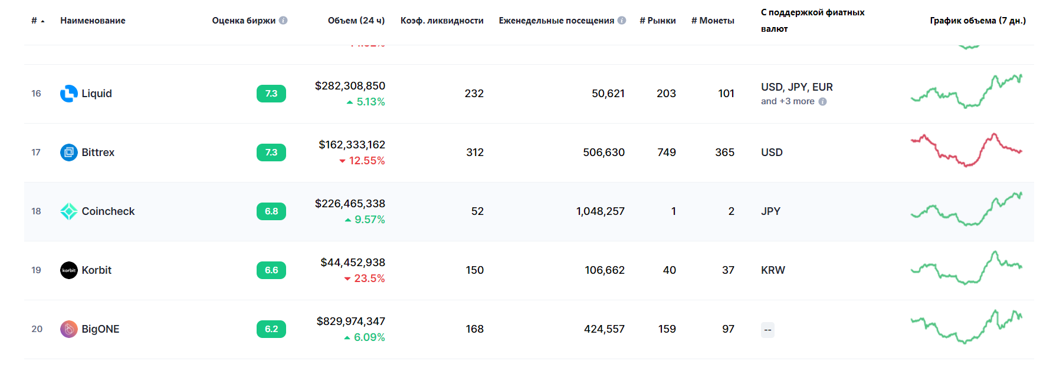Click Bittrex markets count 749
Image resolution: width=1063 pixels, height=368 pixels.
coord(667,152)
